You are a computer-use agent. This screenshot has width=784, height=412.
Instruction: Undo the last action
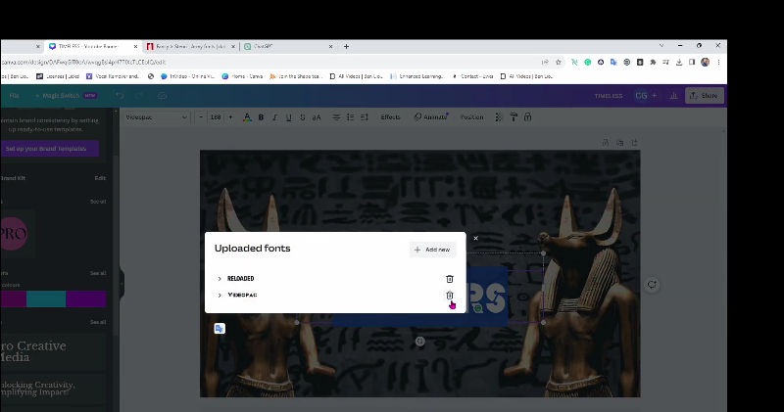[120, 95]
